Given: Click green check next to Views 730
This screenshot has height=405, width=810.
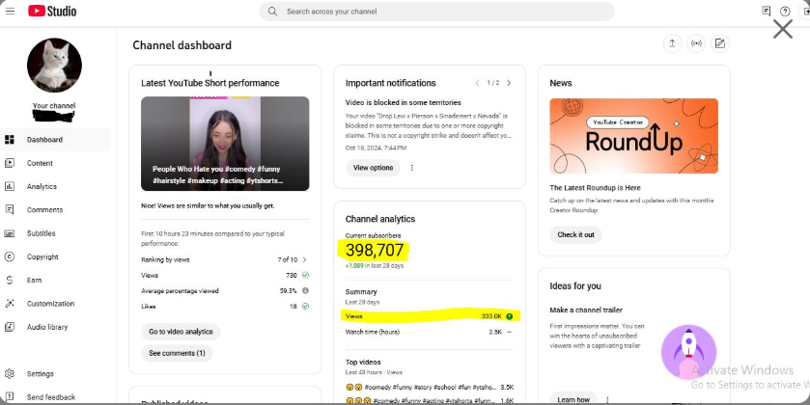Looking at the screenshot, I should point(305,275).
